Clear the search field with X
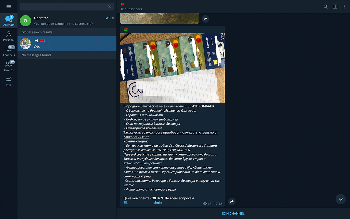This screenshot has width=350, height=219. click(110, 7)
